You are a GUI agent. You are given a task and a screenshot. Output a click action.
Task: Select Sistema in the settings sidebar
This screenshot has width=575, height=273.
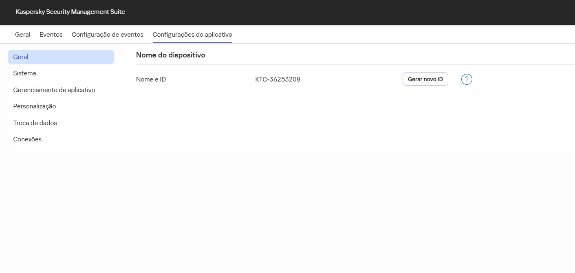tap(24, 73)
